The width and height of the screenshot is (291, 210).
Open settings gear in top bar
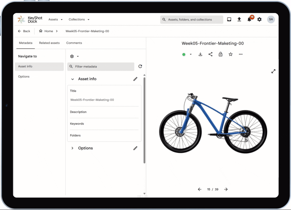259,19
